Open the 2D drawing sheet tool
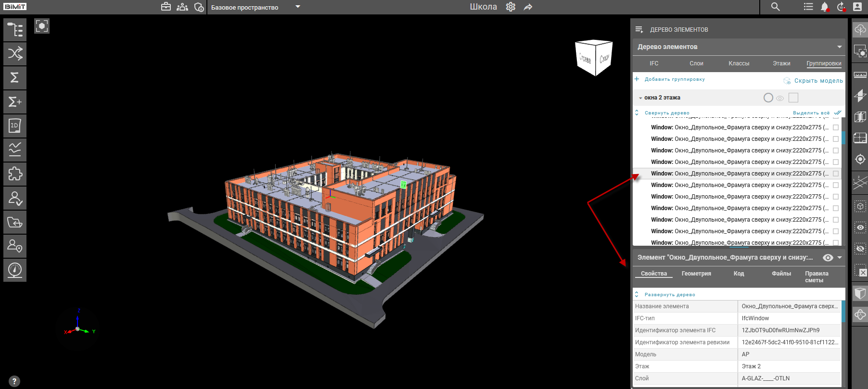Image resolution: width=868 pixels, height=389 pixels. (15, 126)
